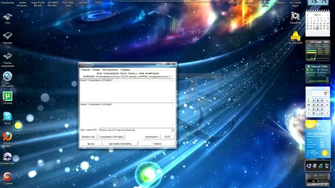Click the upper list's vertical scrollbar
335x188 pixels.
click(173, 90)
